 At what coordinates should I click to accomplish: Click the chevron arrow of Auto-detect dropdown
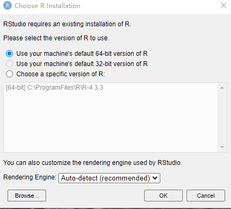click(155, 178)
